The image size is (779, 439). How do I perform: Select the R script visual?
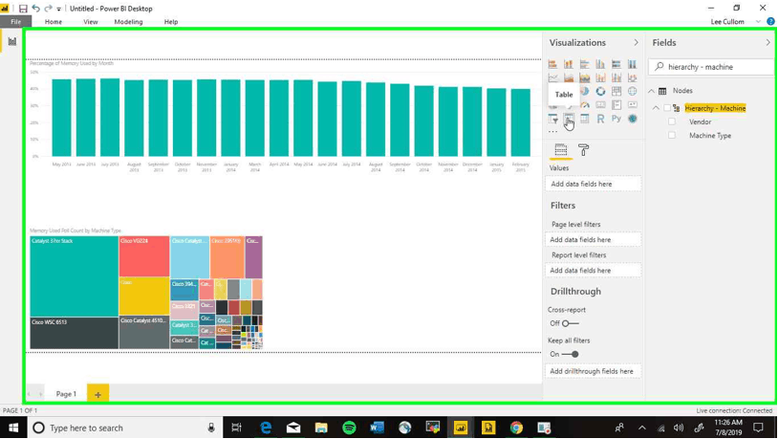click(x=600, y=119)
